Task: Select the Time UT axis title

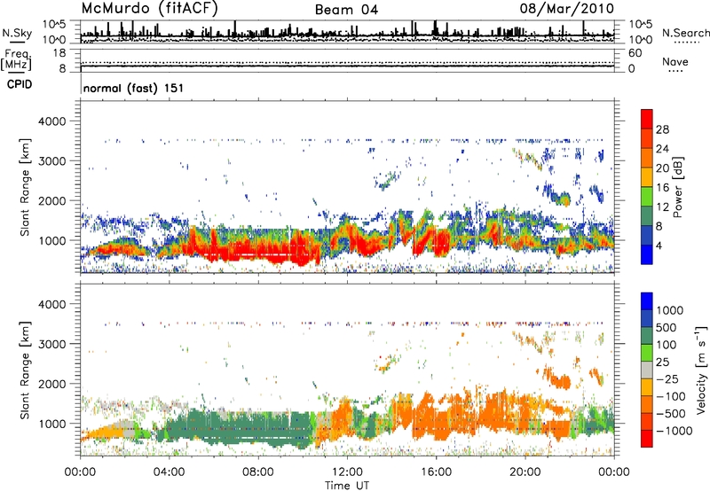Action: (x=347, y=486)
